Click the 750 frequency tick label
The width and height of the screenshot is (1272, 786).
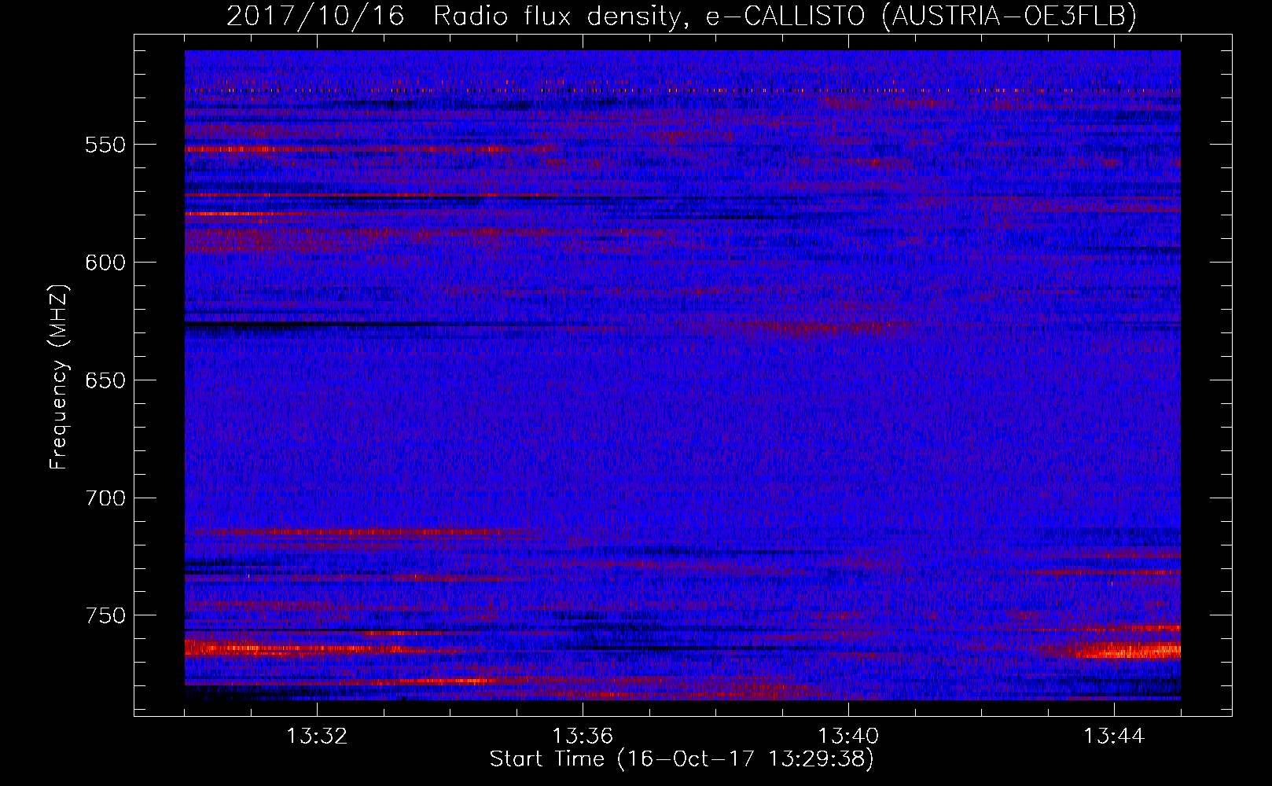(x=105, y=615)
